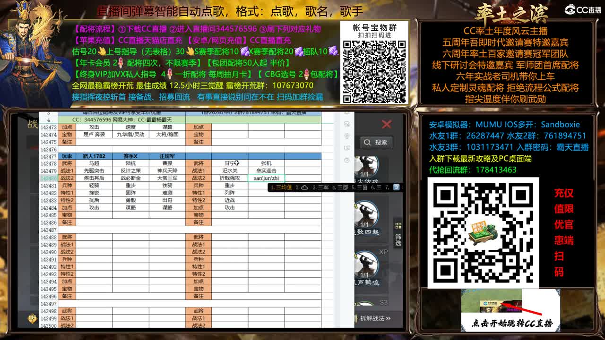Select the cell containing 甘宁
Image resolution: width=605 pixels, height=340 pixels.
pos(230,163)
